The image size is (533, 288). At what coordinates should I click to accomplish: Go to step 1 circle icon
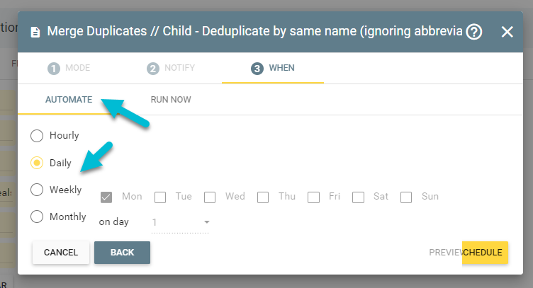(x=54, y=69)
